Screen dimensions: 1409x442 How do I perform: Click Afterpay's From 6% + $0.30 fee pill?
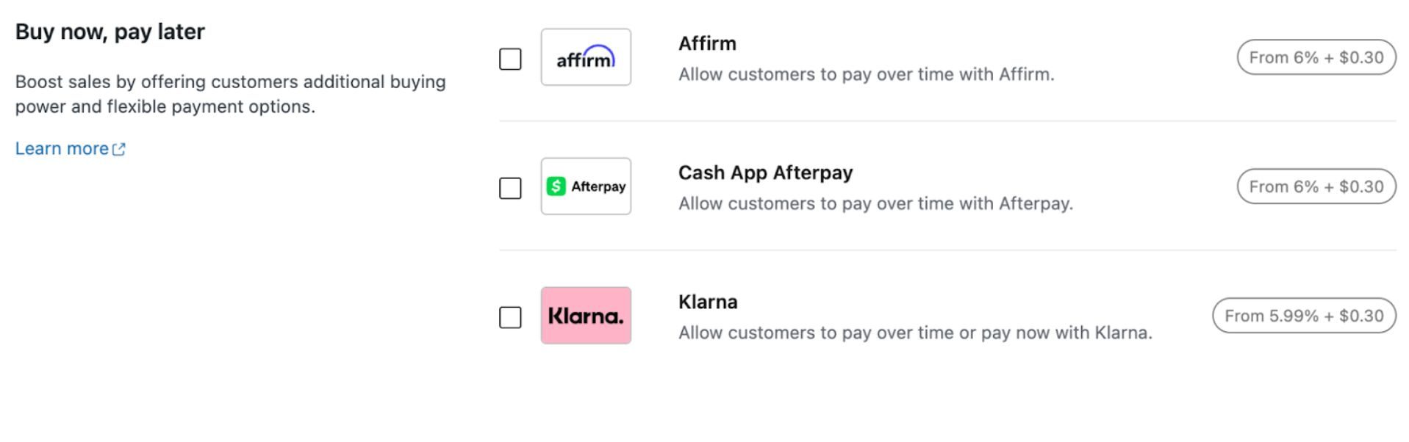pyautogui.click(x=1316, y=186)
